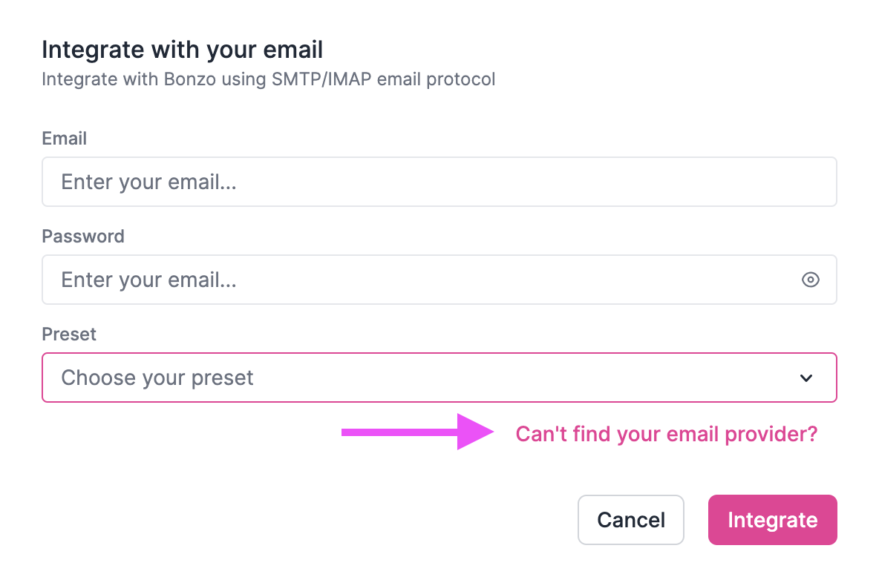Click the Integrate with your email heading
Screen dimensions: 879x577
pos(183,49)
